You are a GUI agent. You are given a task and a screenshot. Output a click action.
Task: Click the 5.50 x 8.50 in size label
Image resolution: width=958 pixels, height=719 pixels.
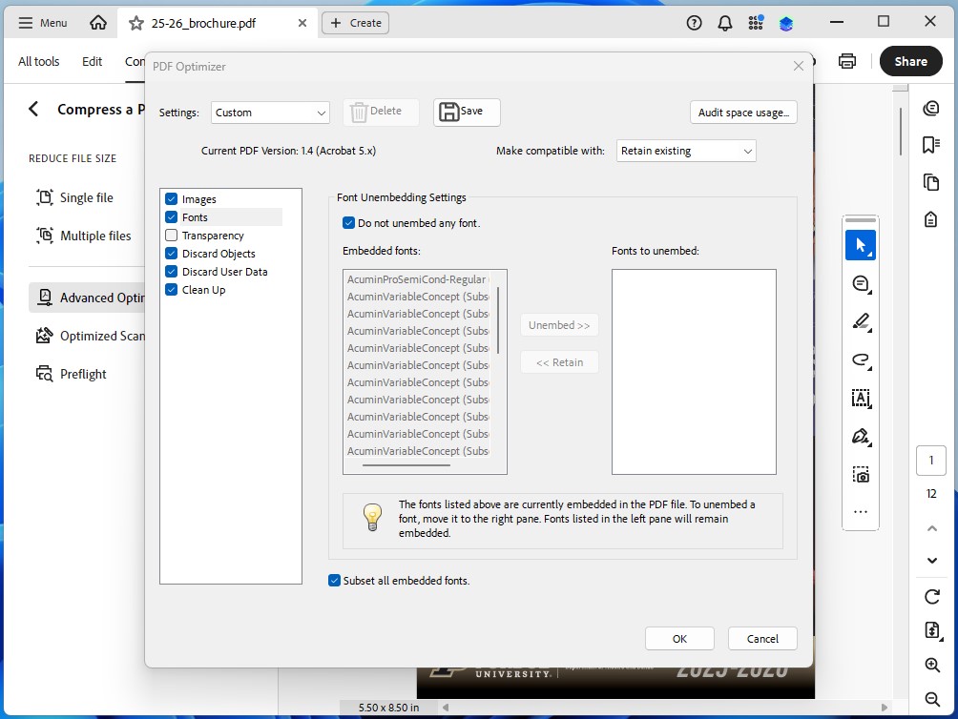coord(388,708)
